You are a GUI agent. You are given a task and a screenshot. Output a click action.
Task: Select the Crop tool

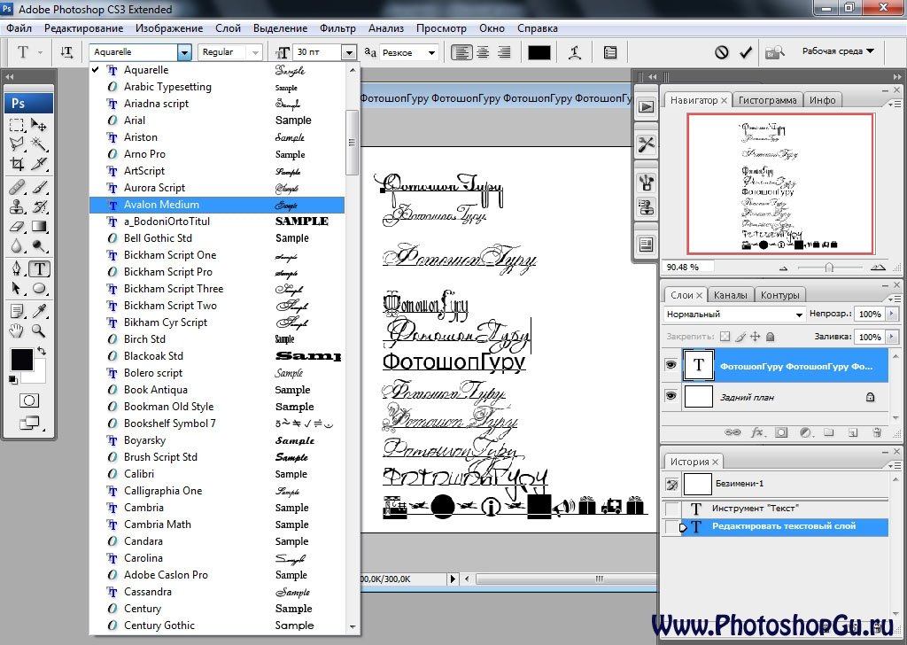click(17, 164)
